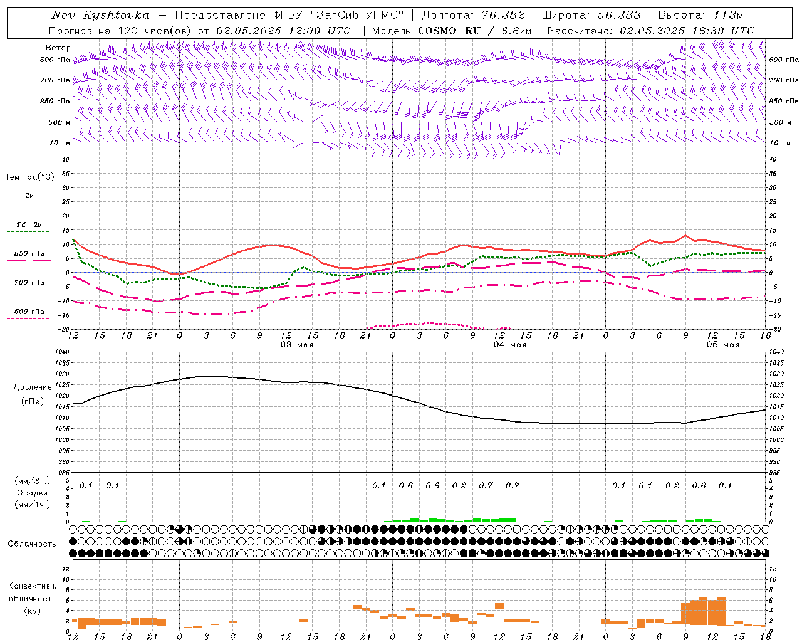Click the 'Тем-ра(°C)' axis label
The image size is (802, 642).
click(29, 177)
